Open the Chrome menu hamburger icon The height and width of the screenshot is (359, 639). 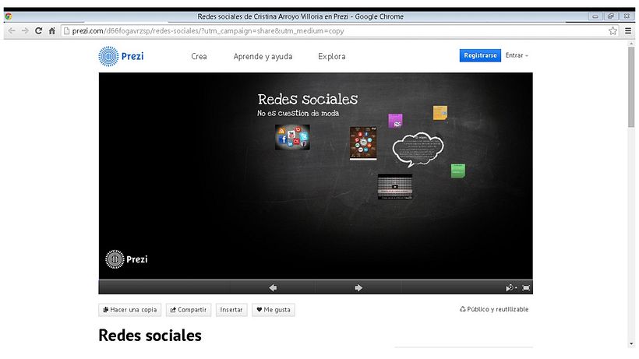(628, 31)
